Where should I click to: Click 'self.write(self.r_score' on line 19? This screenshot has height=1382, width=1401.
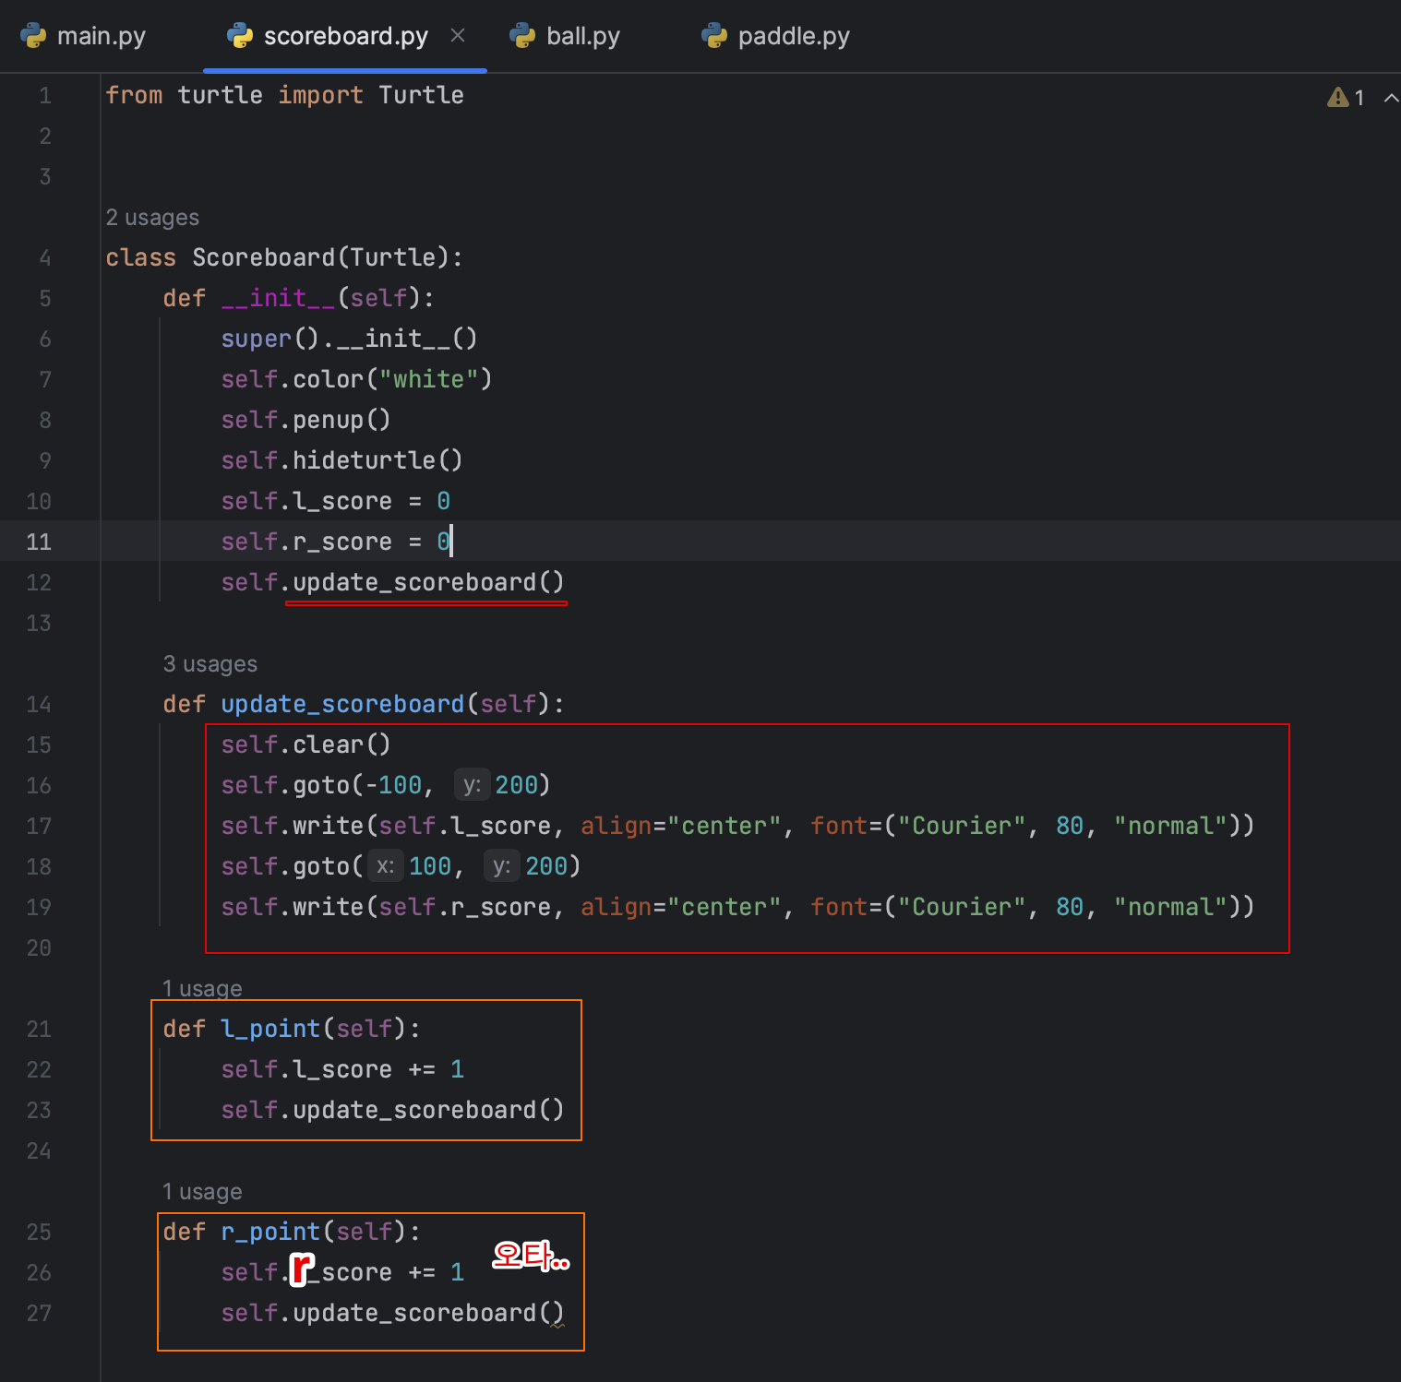pos(386,907)
